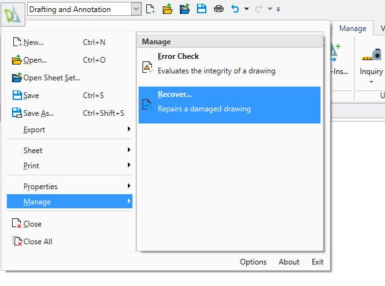Select Close All from the application menu

click(x=37, y=242)
